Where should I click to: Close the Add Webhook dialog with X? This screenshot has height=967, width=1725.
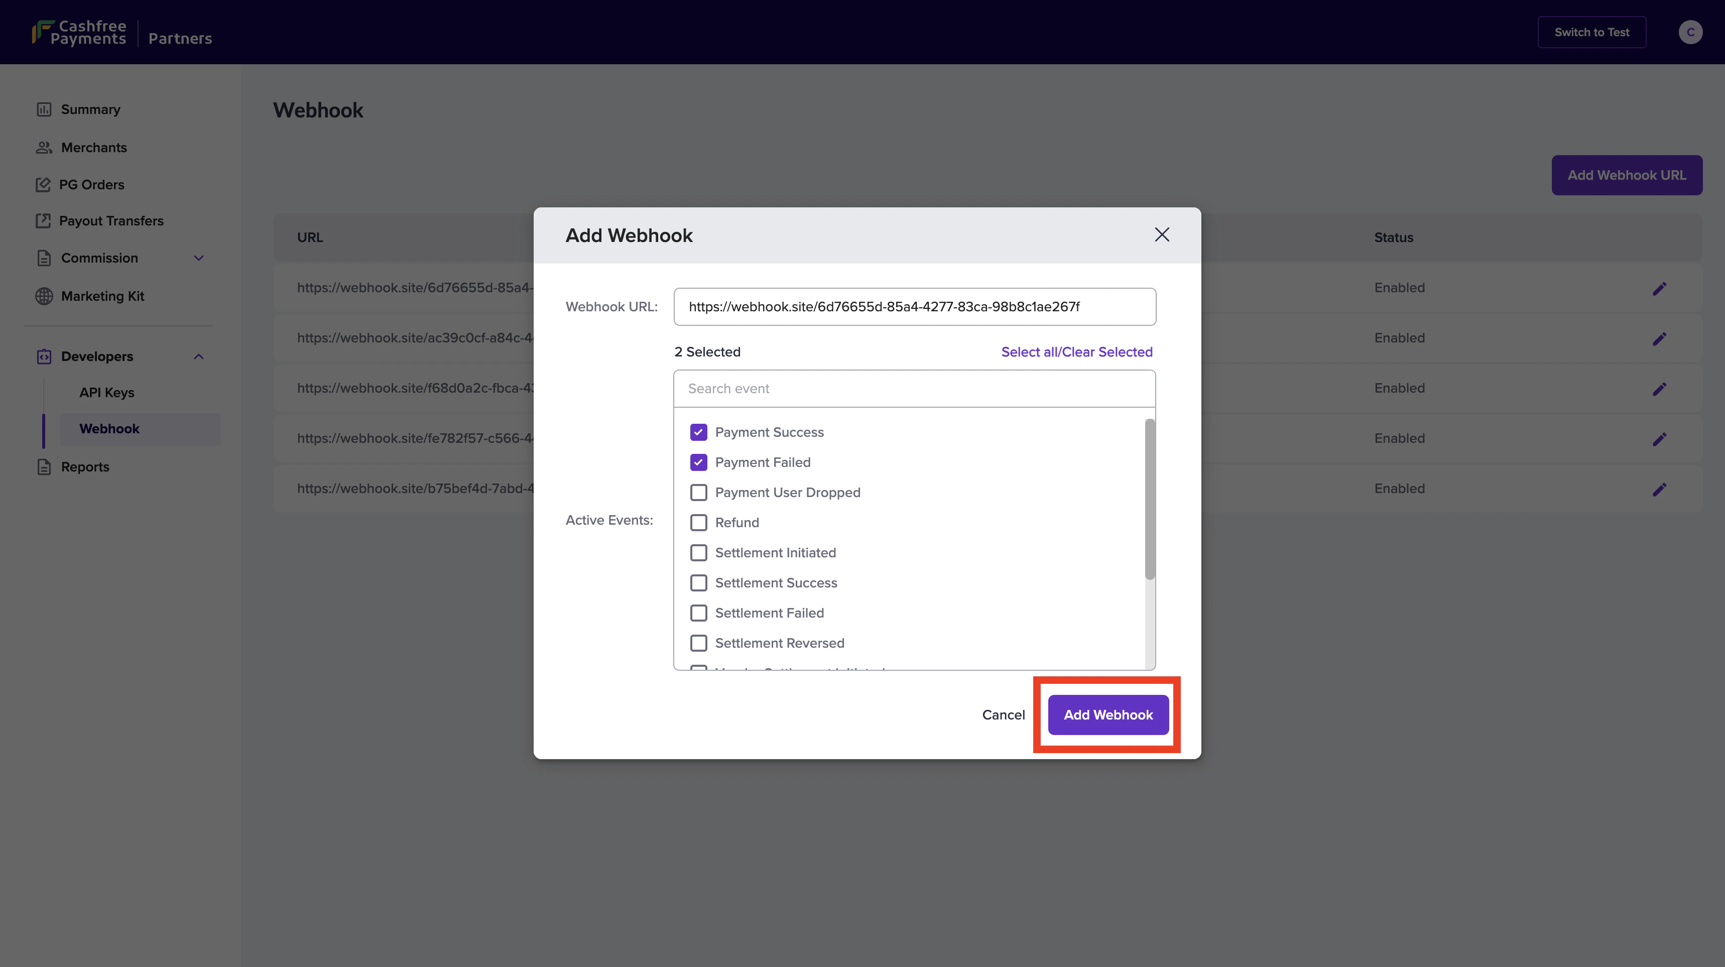1162,234
